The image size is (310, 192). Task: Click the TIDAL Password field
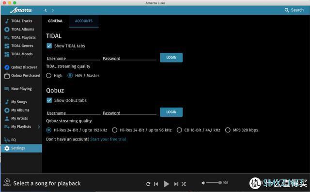coord(129,58)
